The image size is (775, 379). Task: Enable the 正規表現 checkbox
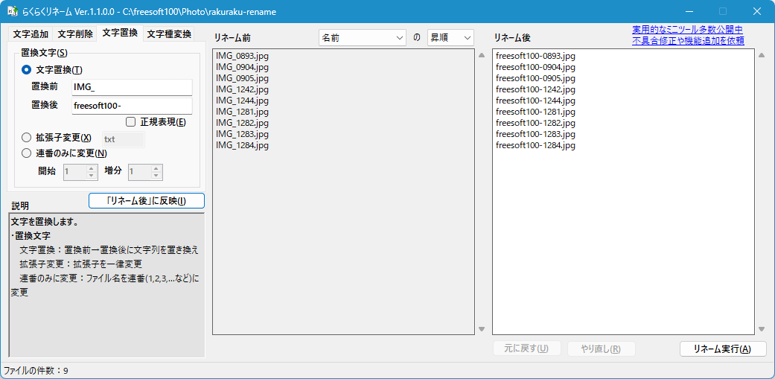(x=131, y=122)
